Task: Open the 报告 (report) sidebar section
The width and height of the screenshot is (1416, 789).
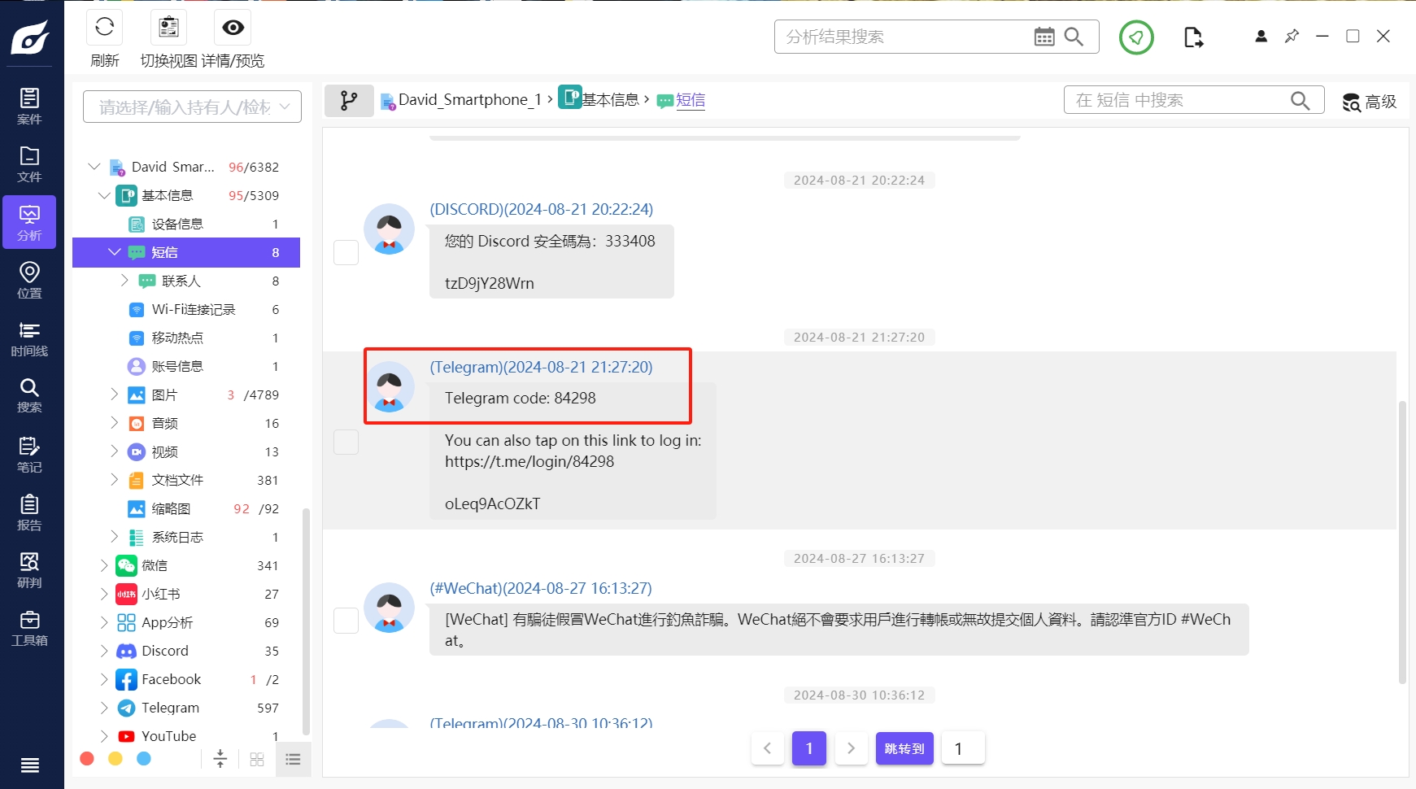Action: pyautogui.click(x=29, y=513)
